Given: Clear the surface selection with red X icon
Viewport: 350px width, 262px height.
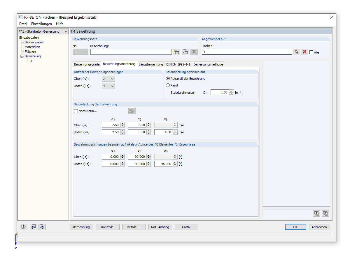Looking at the screenshot, I should click(304, 52).
